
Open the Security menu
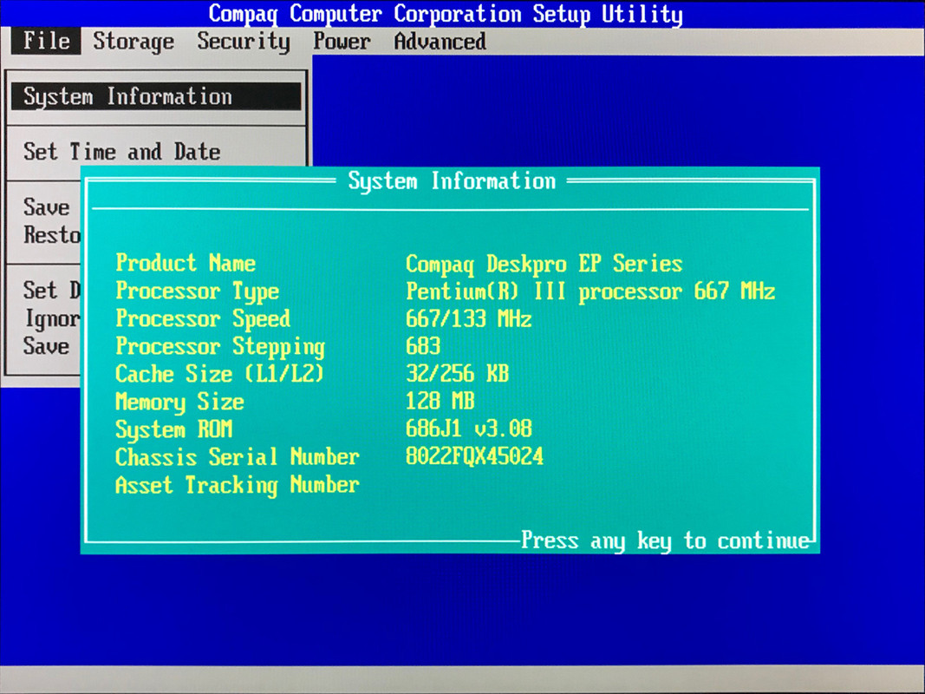coord(243,42)
